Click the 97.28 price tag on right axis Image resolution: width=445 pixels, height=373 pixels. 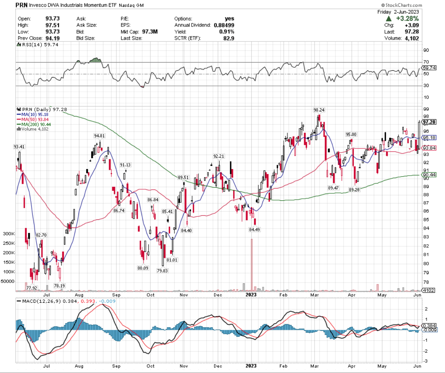coord(429,122)
